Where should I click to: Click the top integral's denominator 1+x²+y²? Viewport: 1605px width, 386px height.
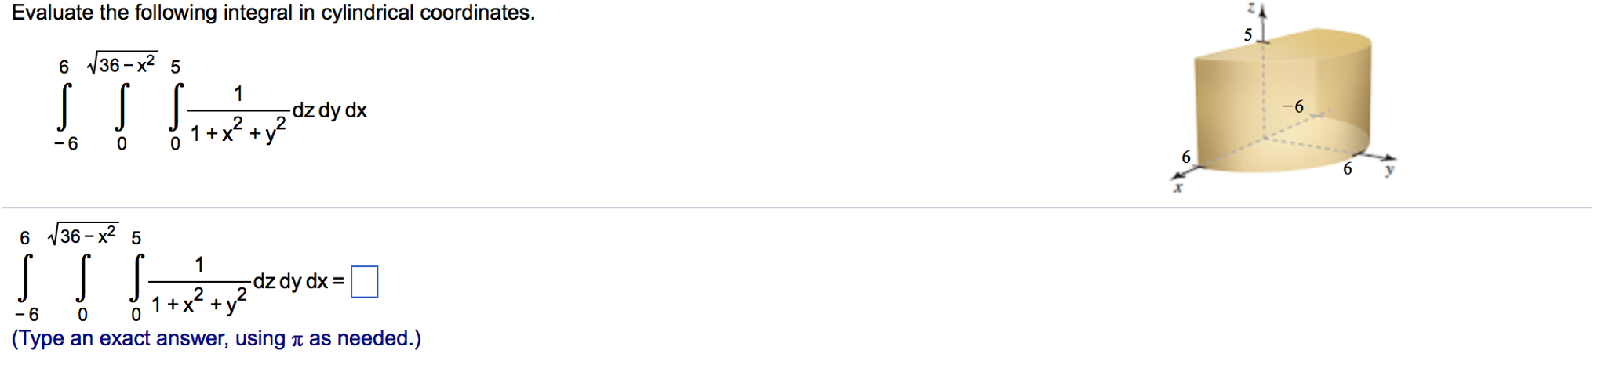(238, 132)
